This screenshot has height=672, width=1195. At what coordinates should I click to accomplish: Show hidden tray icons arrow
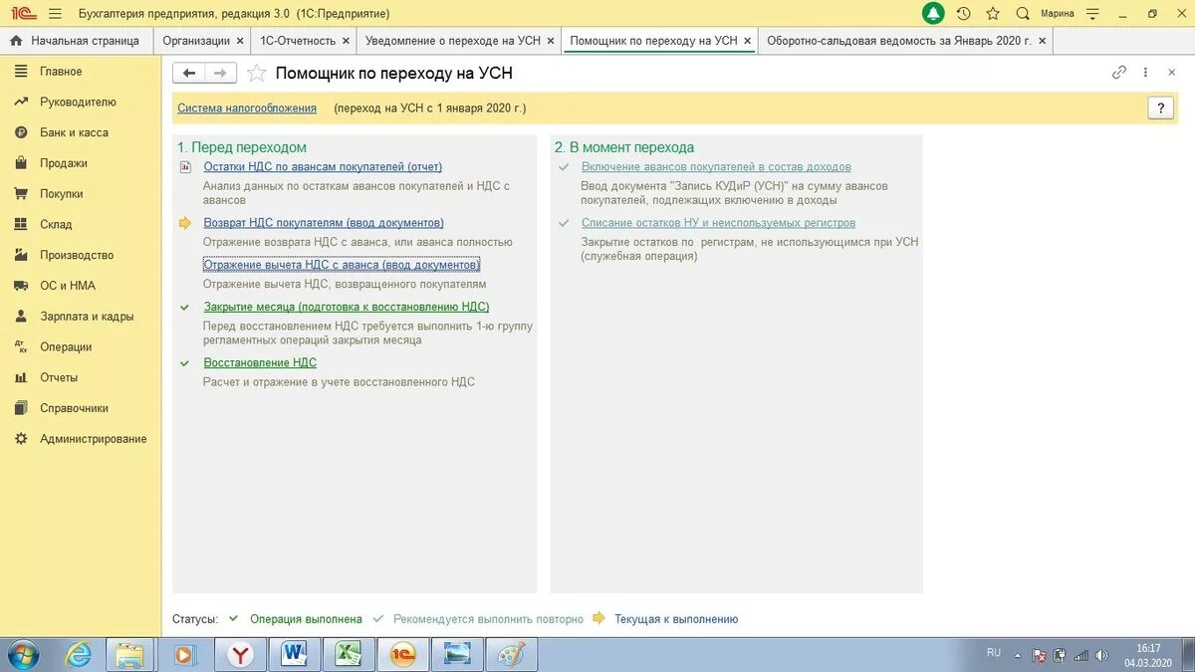coord(1018,655)
